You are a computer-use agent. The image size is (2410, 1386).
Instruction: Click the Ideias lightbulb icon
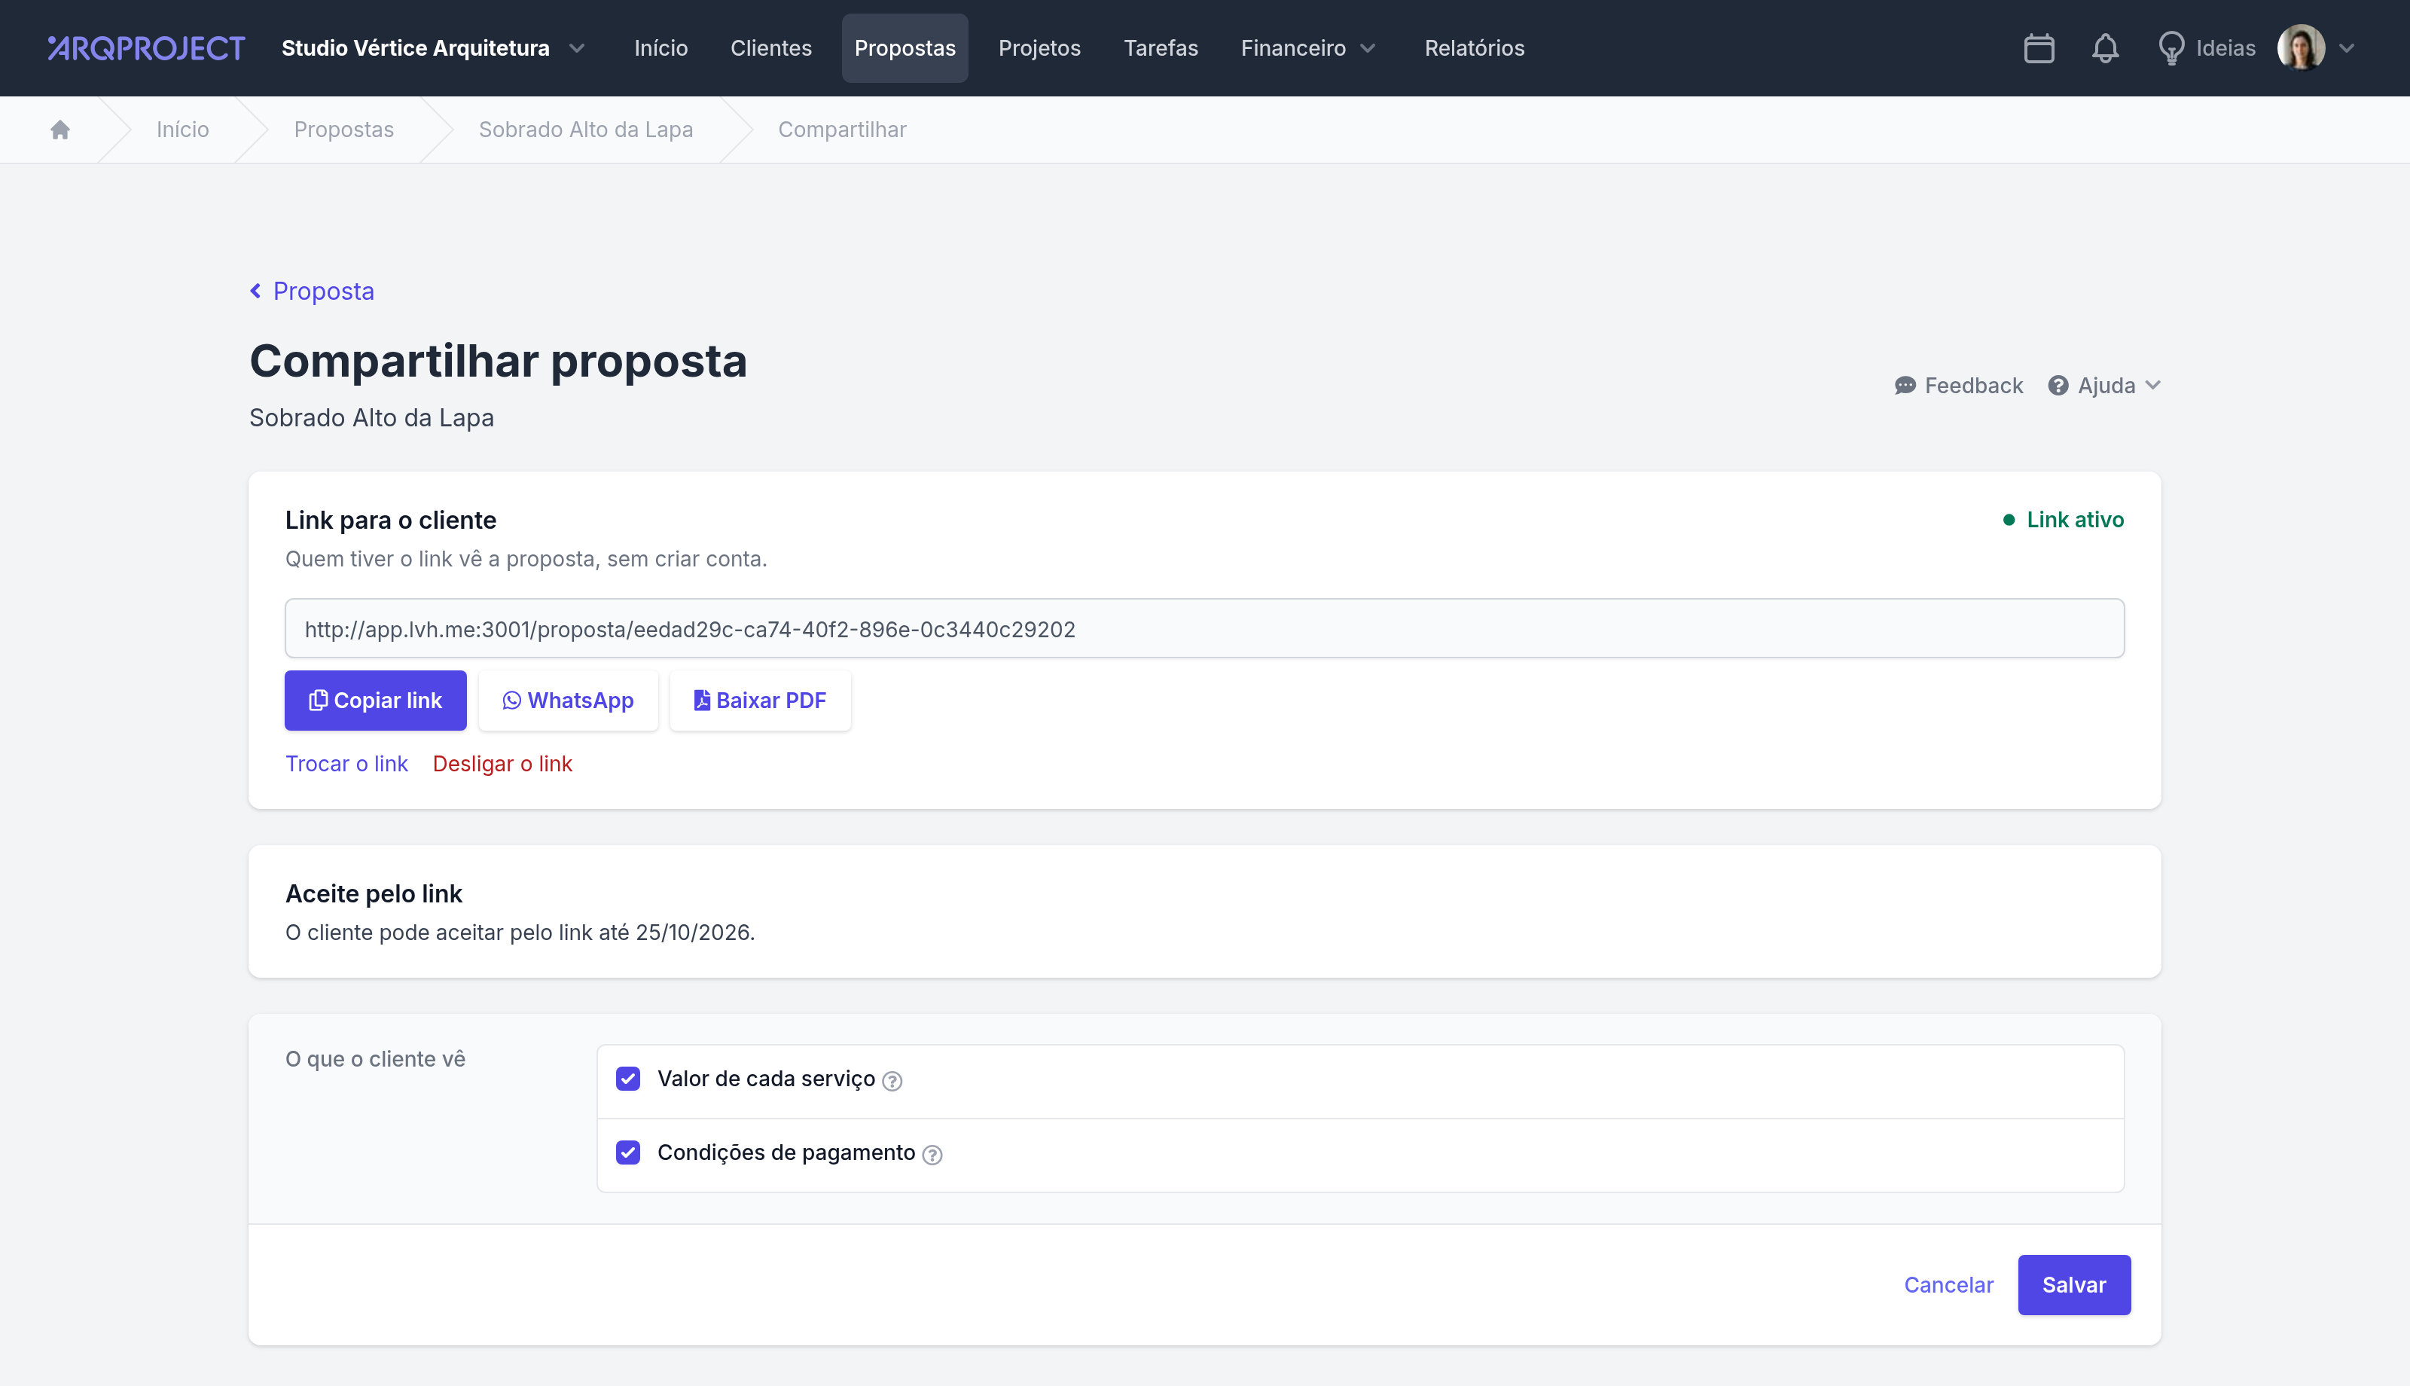point(2171,47)
